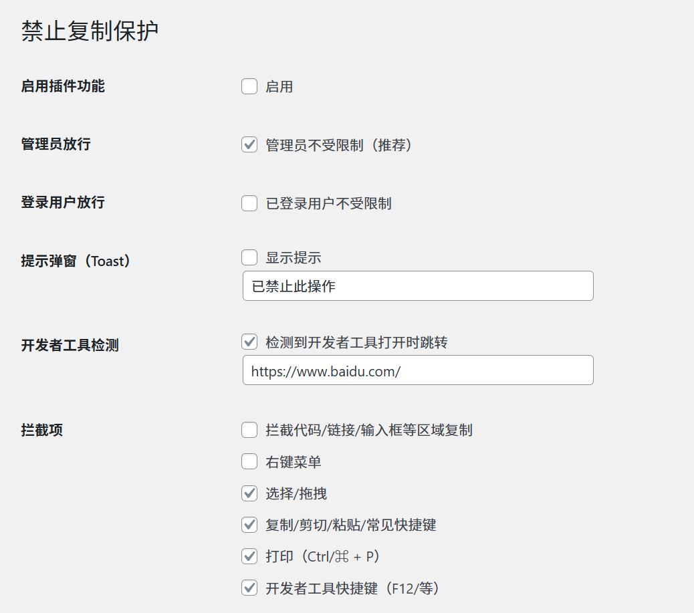Enable the 显示提示 toast checkbox
This screenshot has height=613, width=694.
point(249,257)
